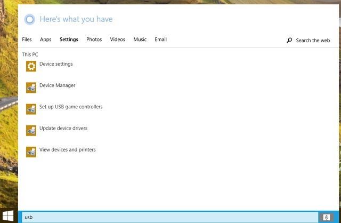Open the Email tab

tap(160, 39)
